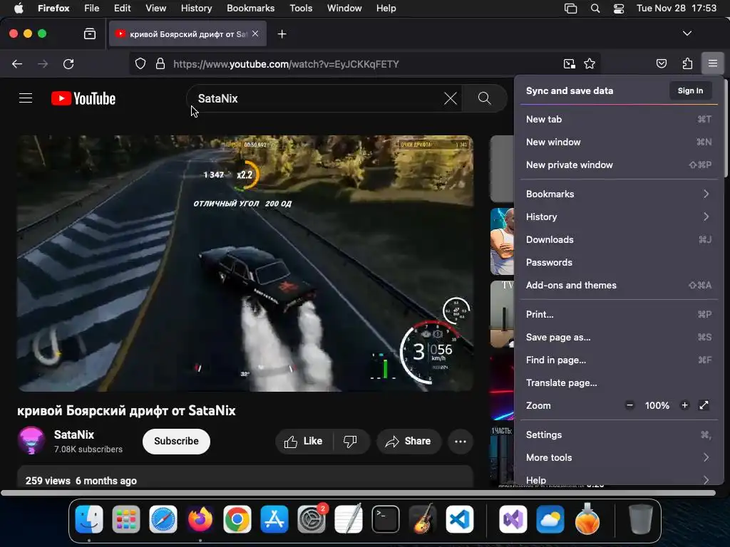Share the video
730x547 pixels.
408,441
